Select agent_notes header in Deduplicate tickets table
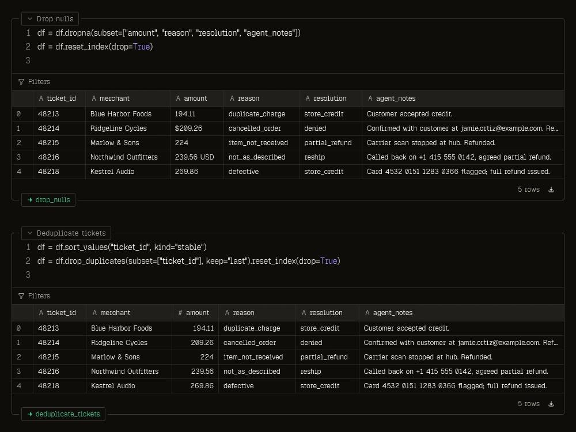This screenshot has width=576, height=432. [x=461, y=313]
